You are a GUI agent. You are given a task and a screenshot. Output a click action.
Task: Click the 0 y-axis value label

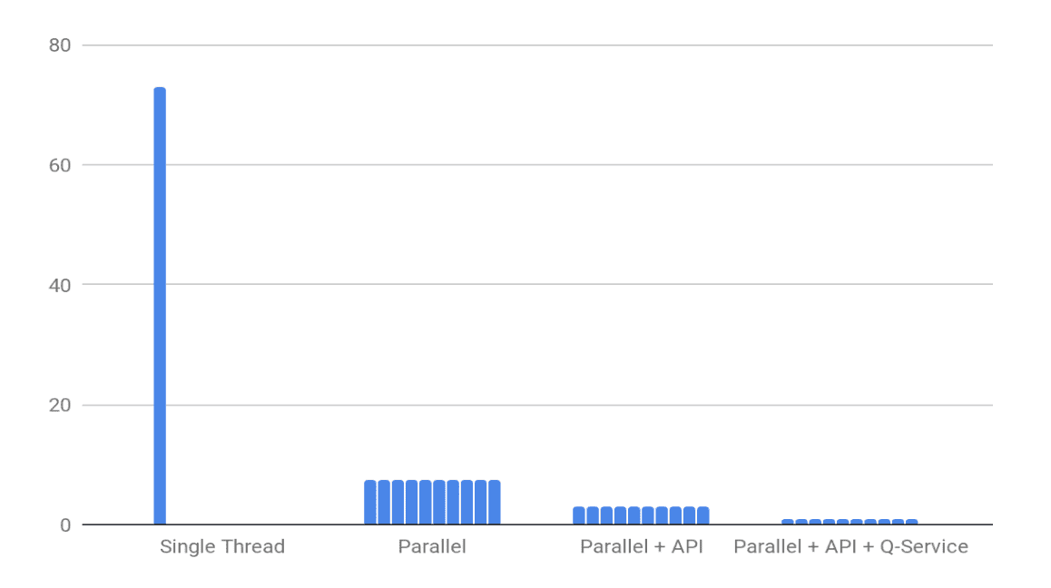tap(65, 524)
